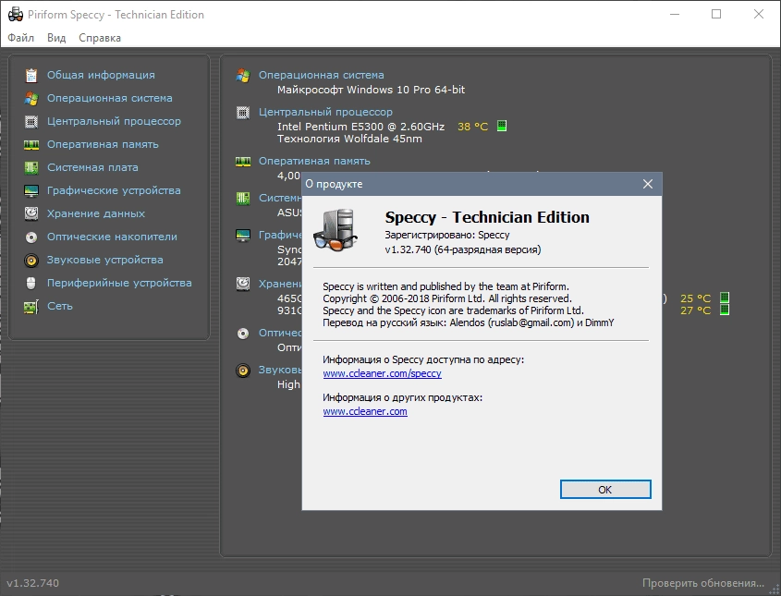The height and width of the screenshot is (596, 781).
Task: Click the 25 °C drive temperature value
Action: 695,298
